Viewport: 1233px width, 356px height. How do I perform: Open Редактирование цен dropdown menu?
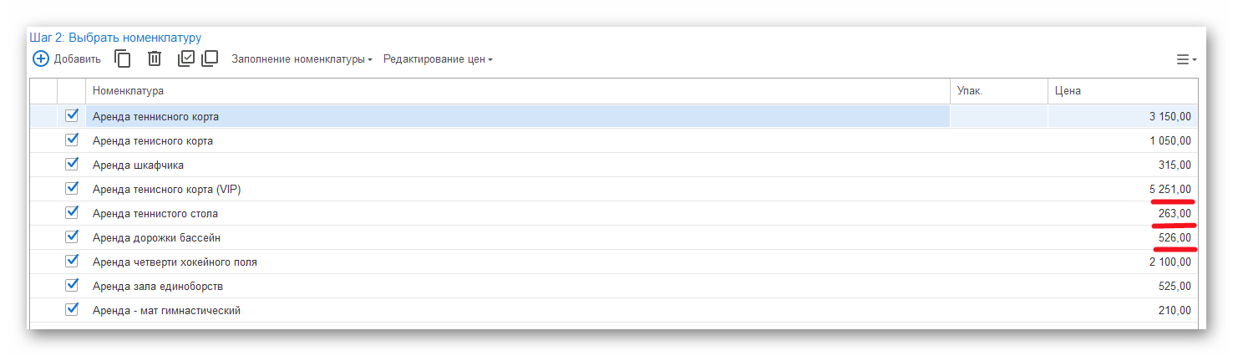[x=438, y=59]
